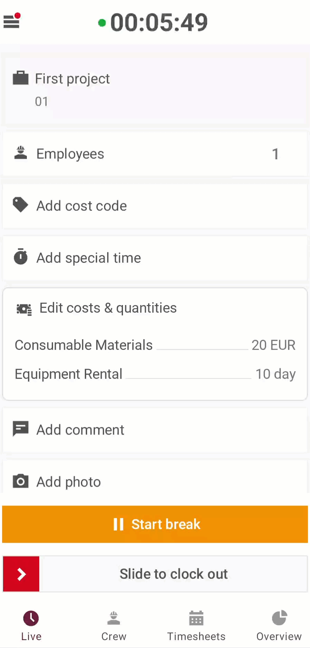Viewport: 310px width, 648px height.
Task: Open Add special time row
Action: 155,258
